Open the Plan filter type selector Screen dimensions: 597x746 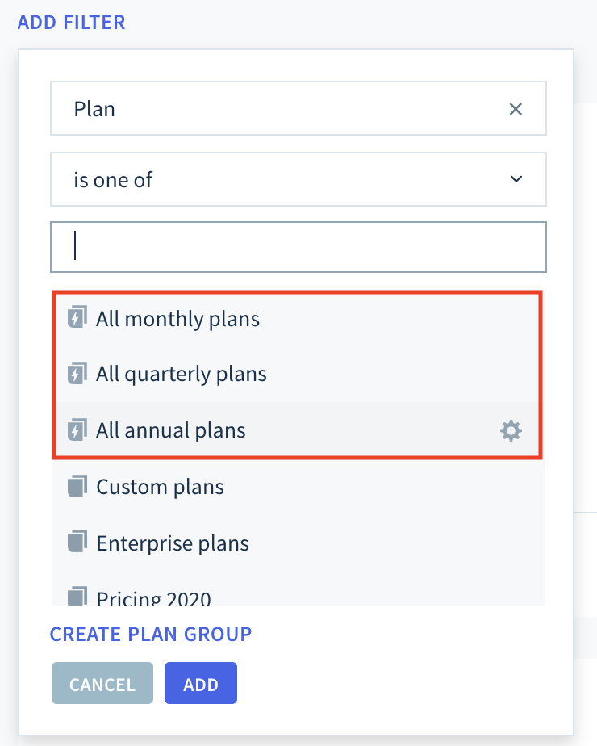(298, 108)
